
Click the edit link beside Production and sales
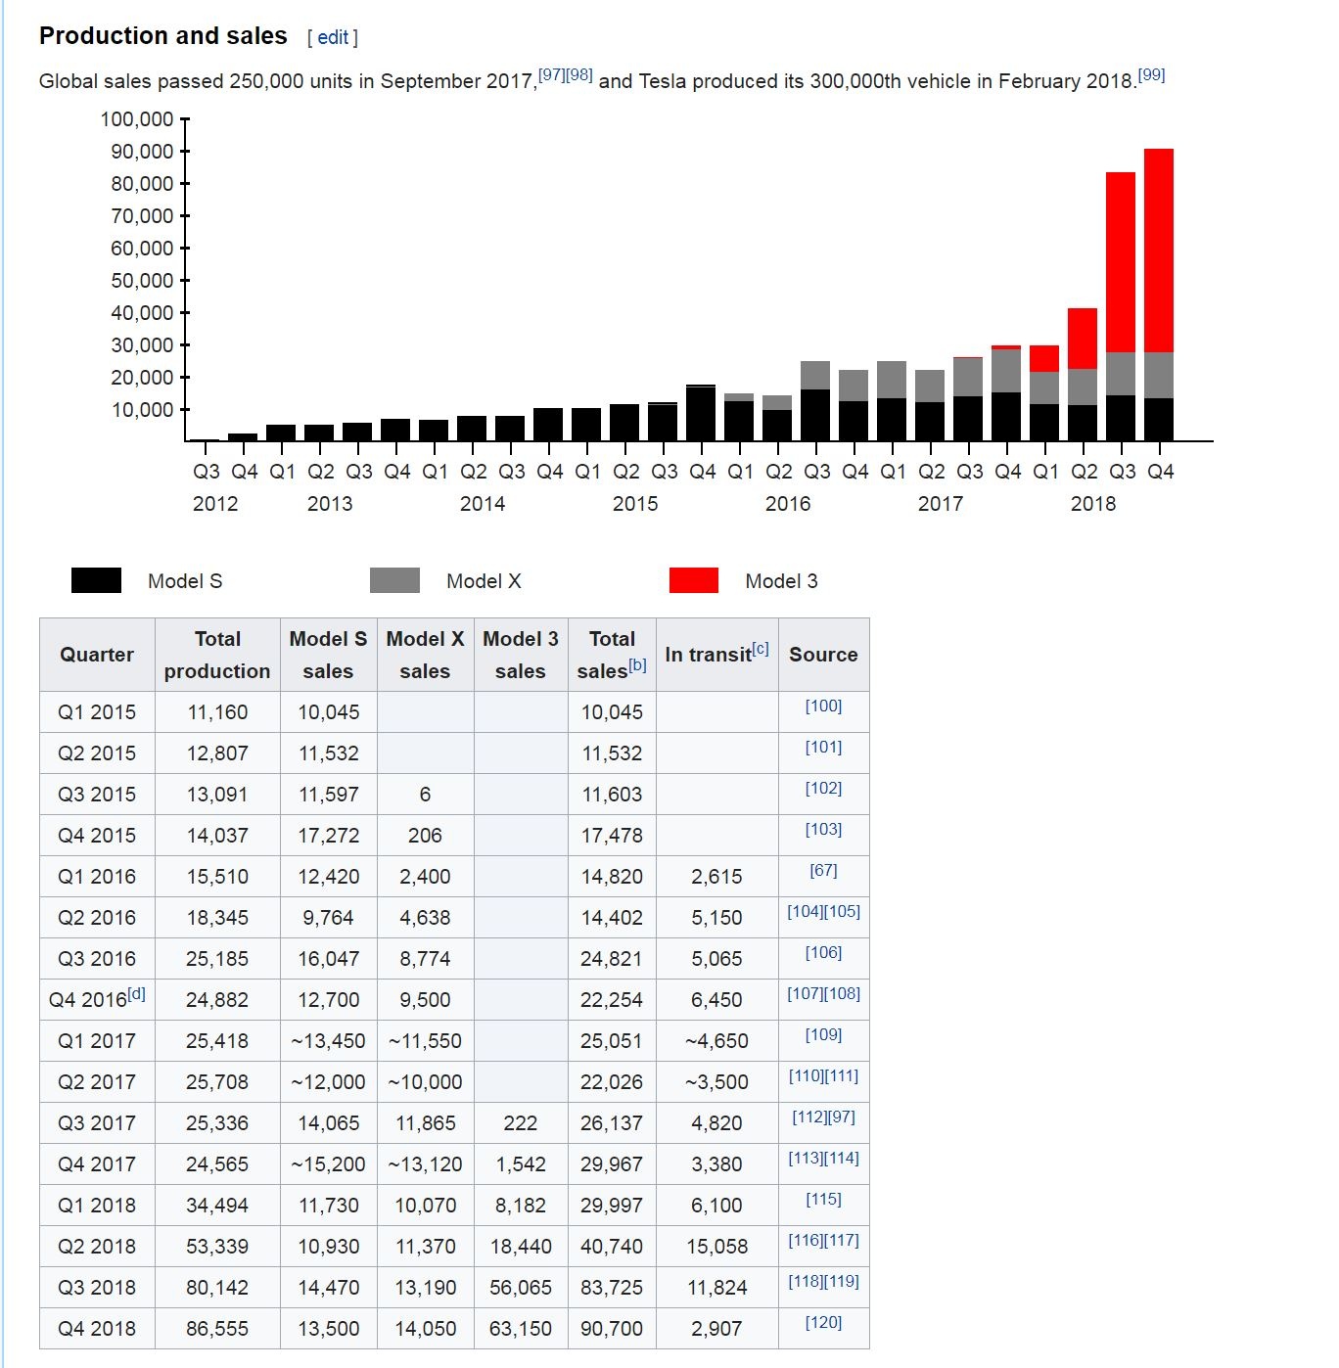(333, 37)
